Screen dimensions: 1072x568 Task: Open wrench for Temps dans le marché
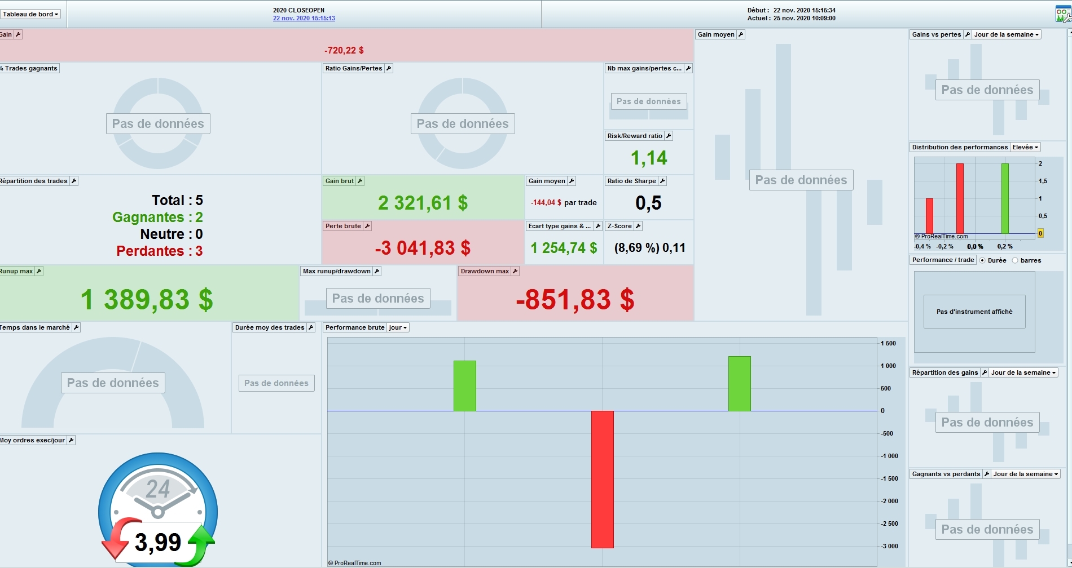point(76,327)
